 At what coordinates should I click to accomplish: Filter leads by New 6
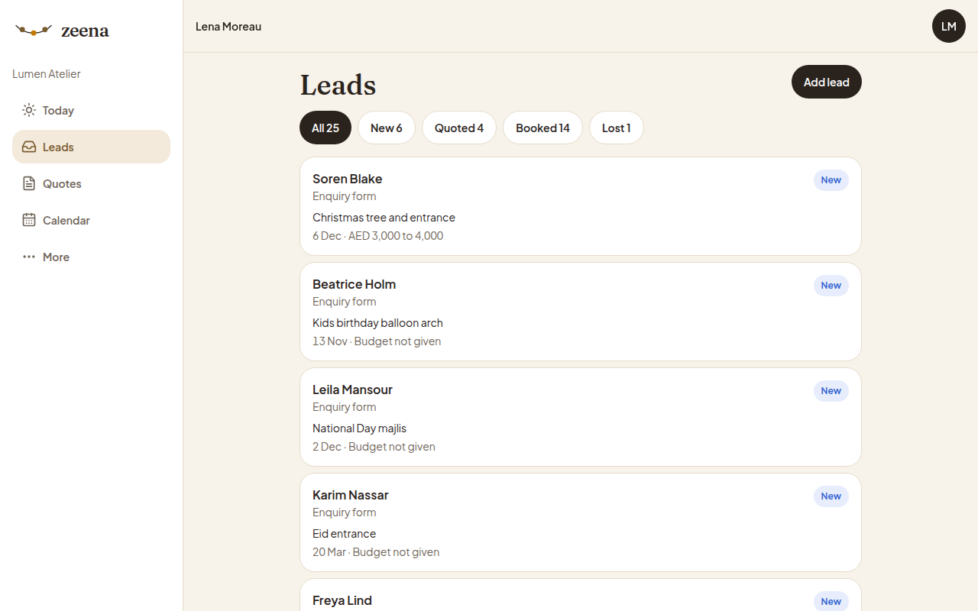pos(387,128)
